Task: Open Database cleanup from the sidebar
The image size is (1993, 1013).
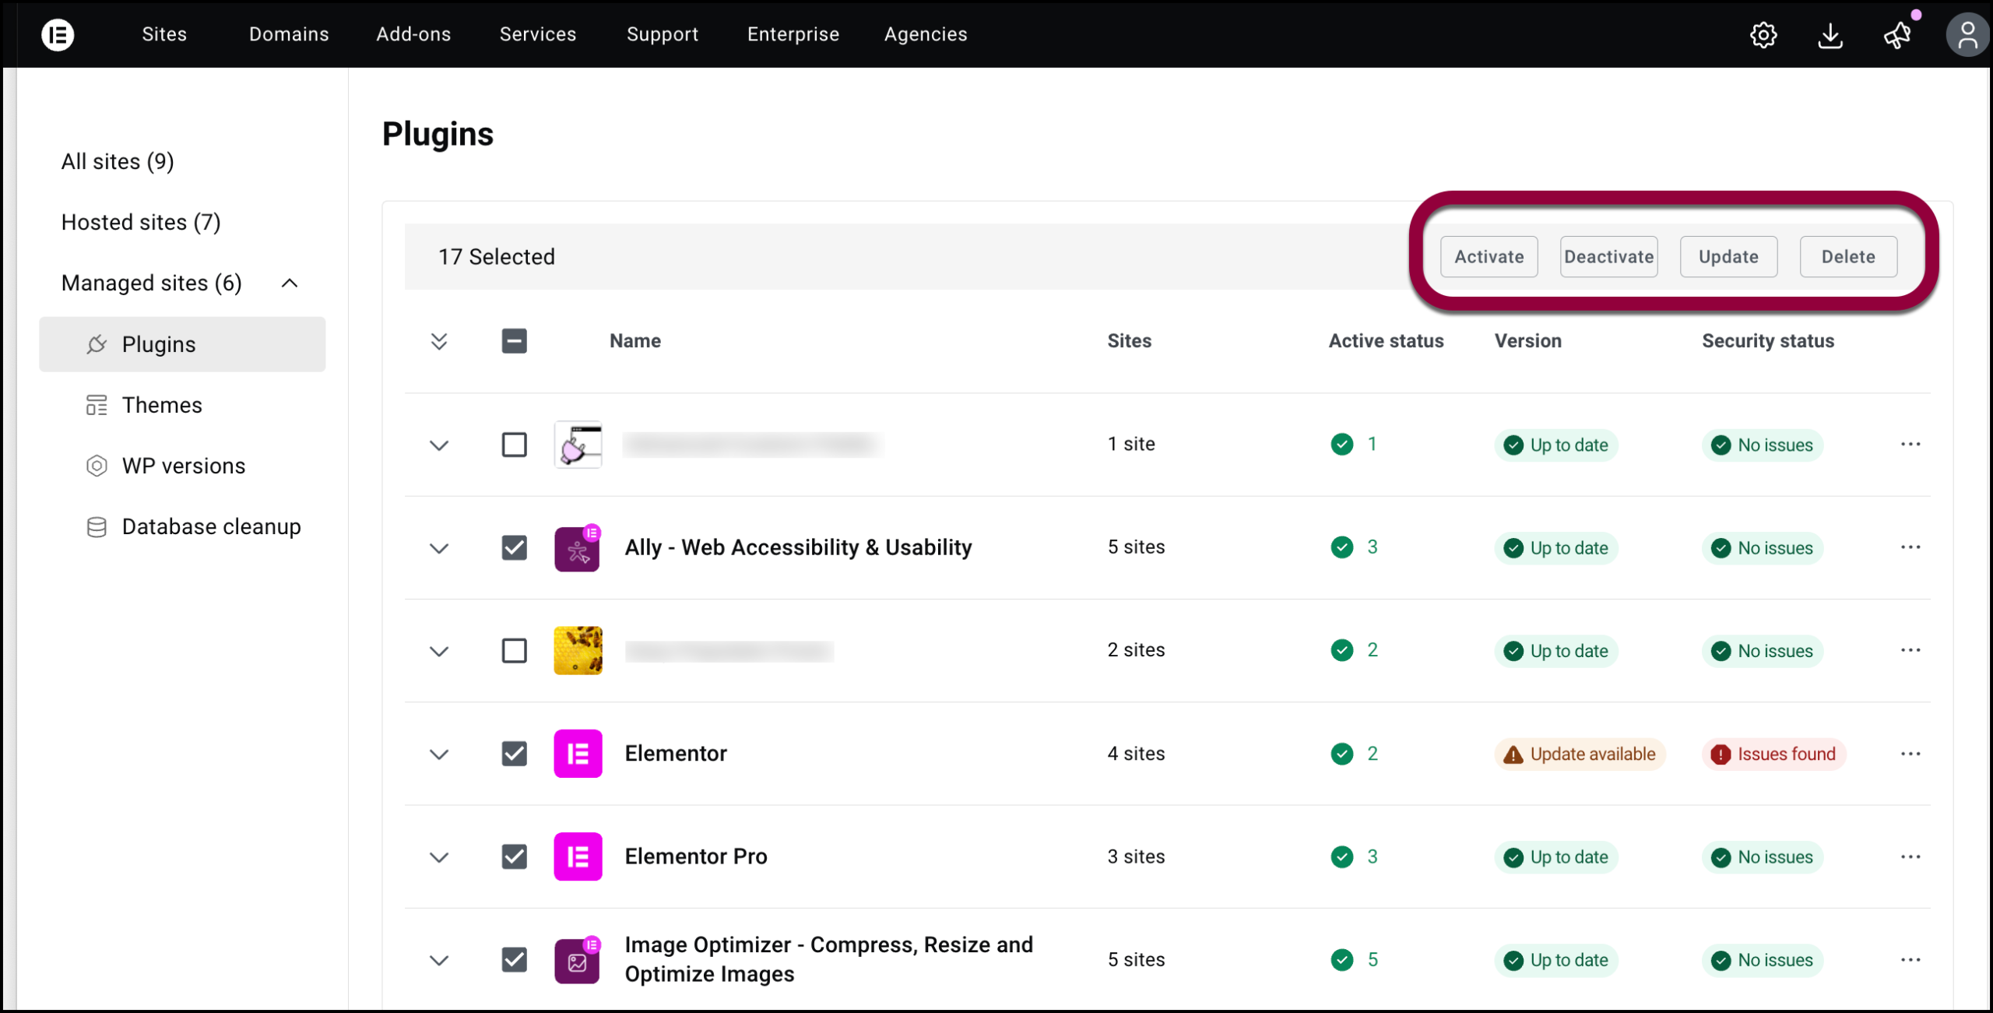Action: tap(211, 526)
